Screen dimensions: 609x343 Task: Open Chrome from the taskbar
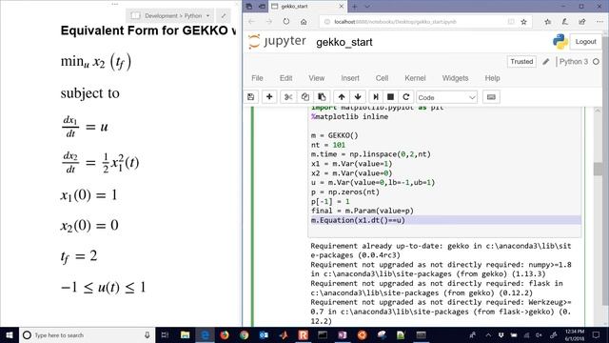pos(244,334)
